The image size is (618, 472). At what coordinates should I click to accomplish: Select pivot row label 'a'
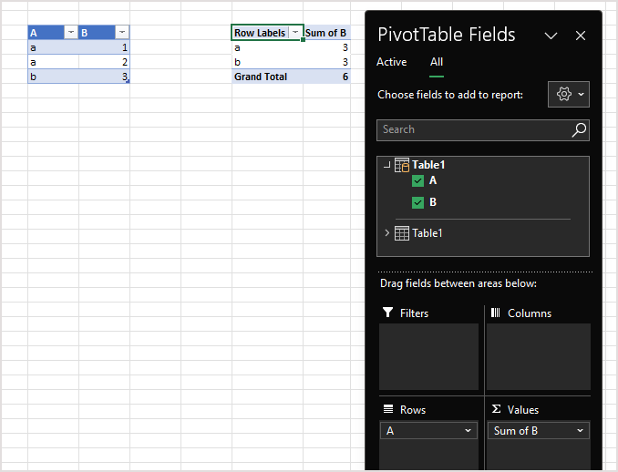(x=267, y=47)
